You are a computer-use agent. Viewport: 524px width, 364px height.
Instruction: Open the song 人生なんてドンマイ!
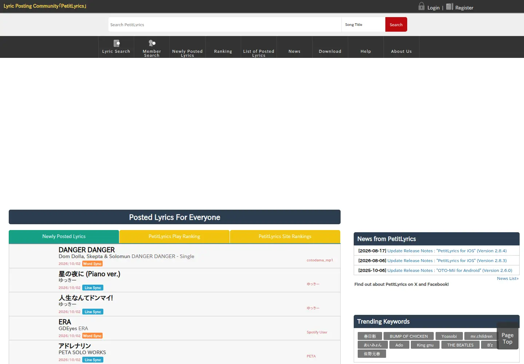coord(86,298)
